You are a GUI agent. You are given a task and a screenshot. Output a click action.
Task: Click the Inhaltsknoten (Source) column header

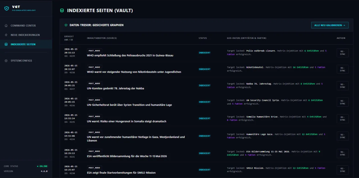pos(102,38)
